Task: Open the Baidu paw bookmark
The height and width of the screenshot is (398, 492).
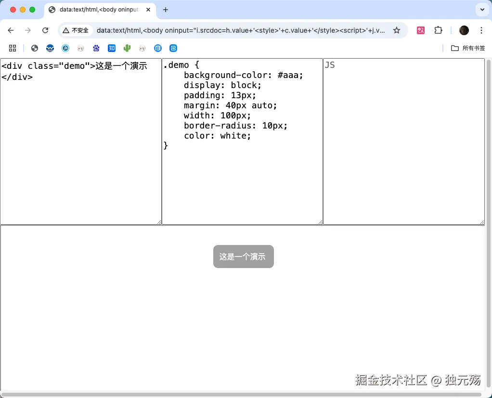Action: pos(96,48)
